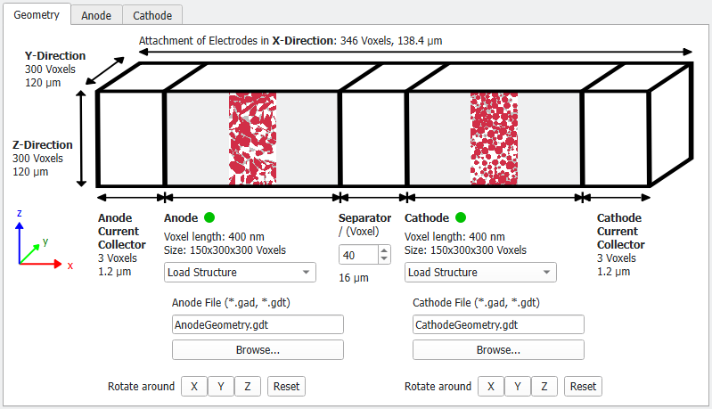Browse for an anode file
712x409 pixels.
[258, 350]
